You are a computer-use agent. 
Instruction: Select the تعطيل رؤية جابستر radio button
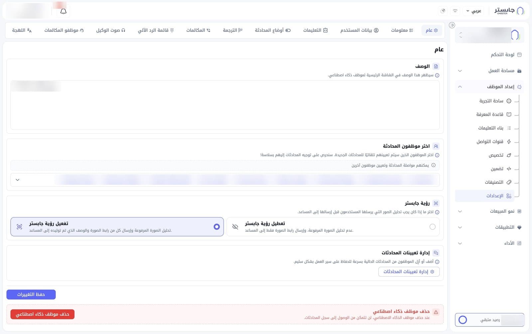tap(432, 227)
